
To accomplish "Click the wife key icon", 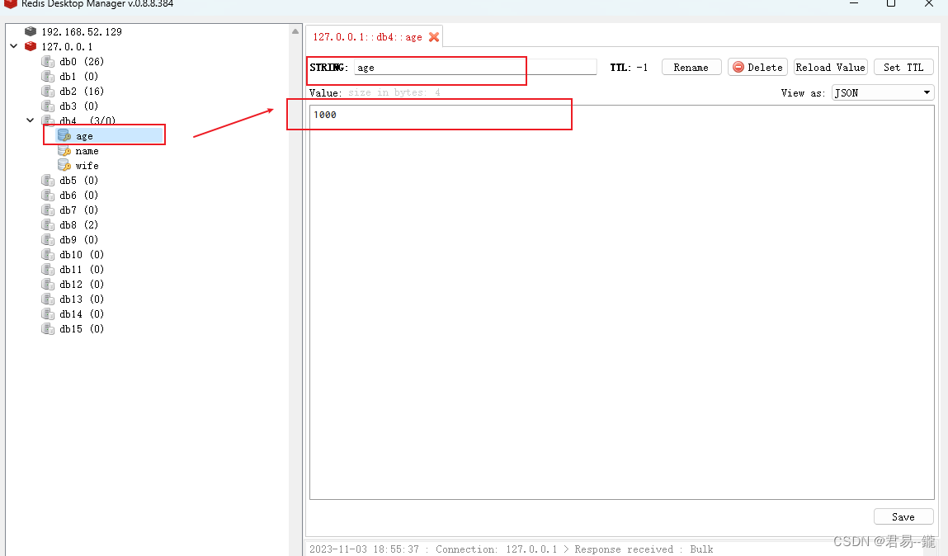I will [x=64, y=166].
